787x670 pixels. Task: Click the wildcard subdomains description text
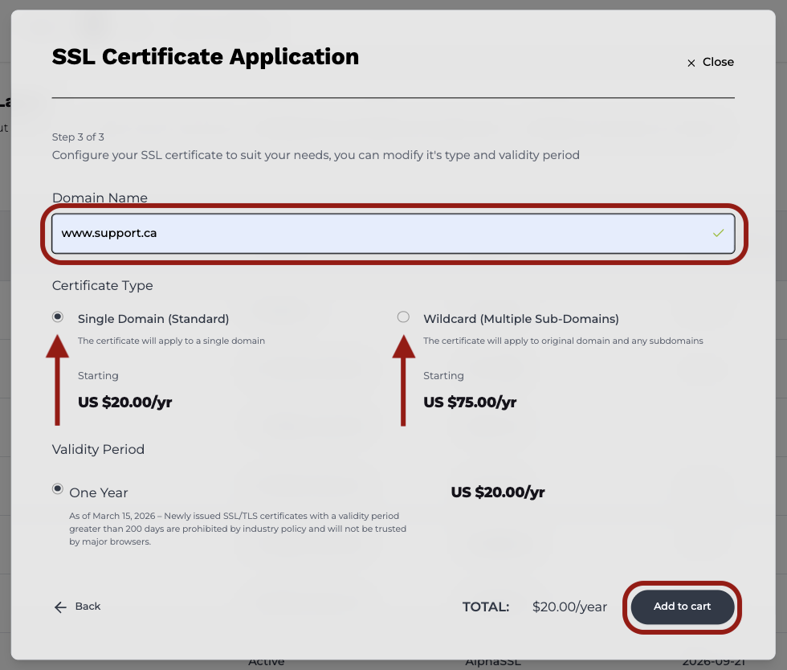[x=563, y=341]
